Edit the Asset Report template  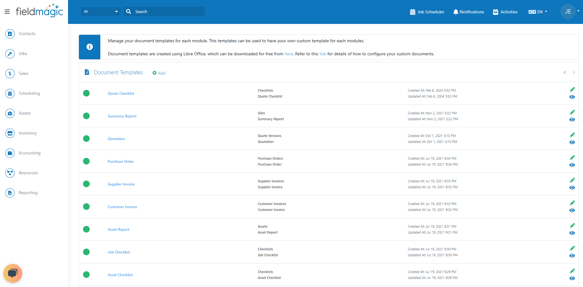(x=572, y=225)
